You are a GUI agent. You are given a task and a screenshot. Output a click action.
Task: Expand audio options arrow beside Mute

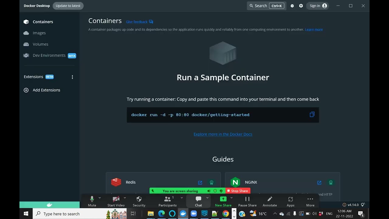point(100,198)
